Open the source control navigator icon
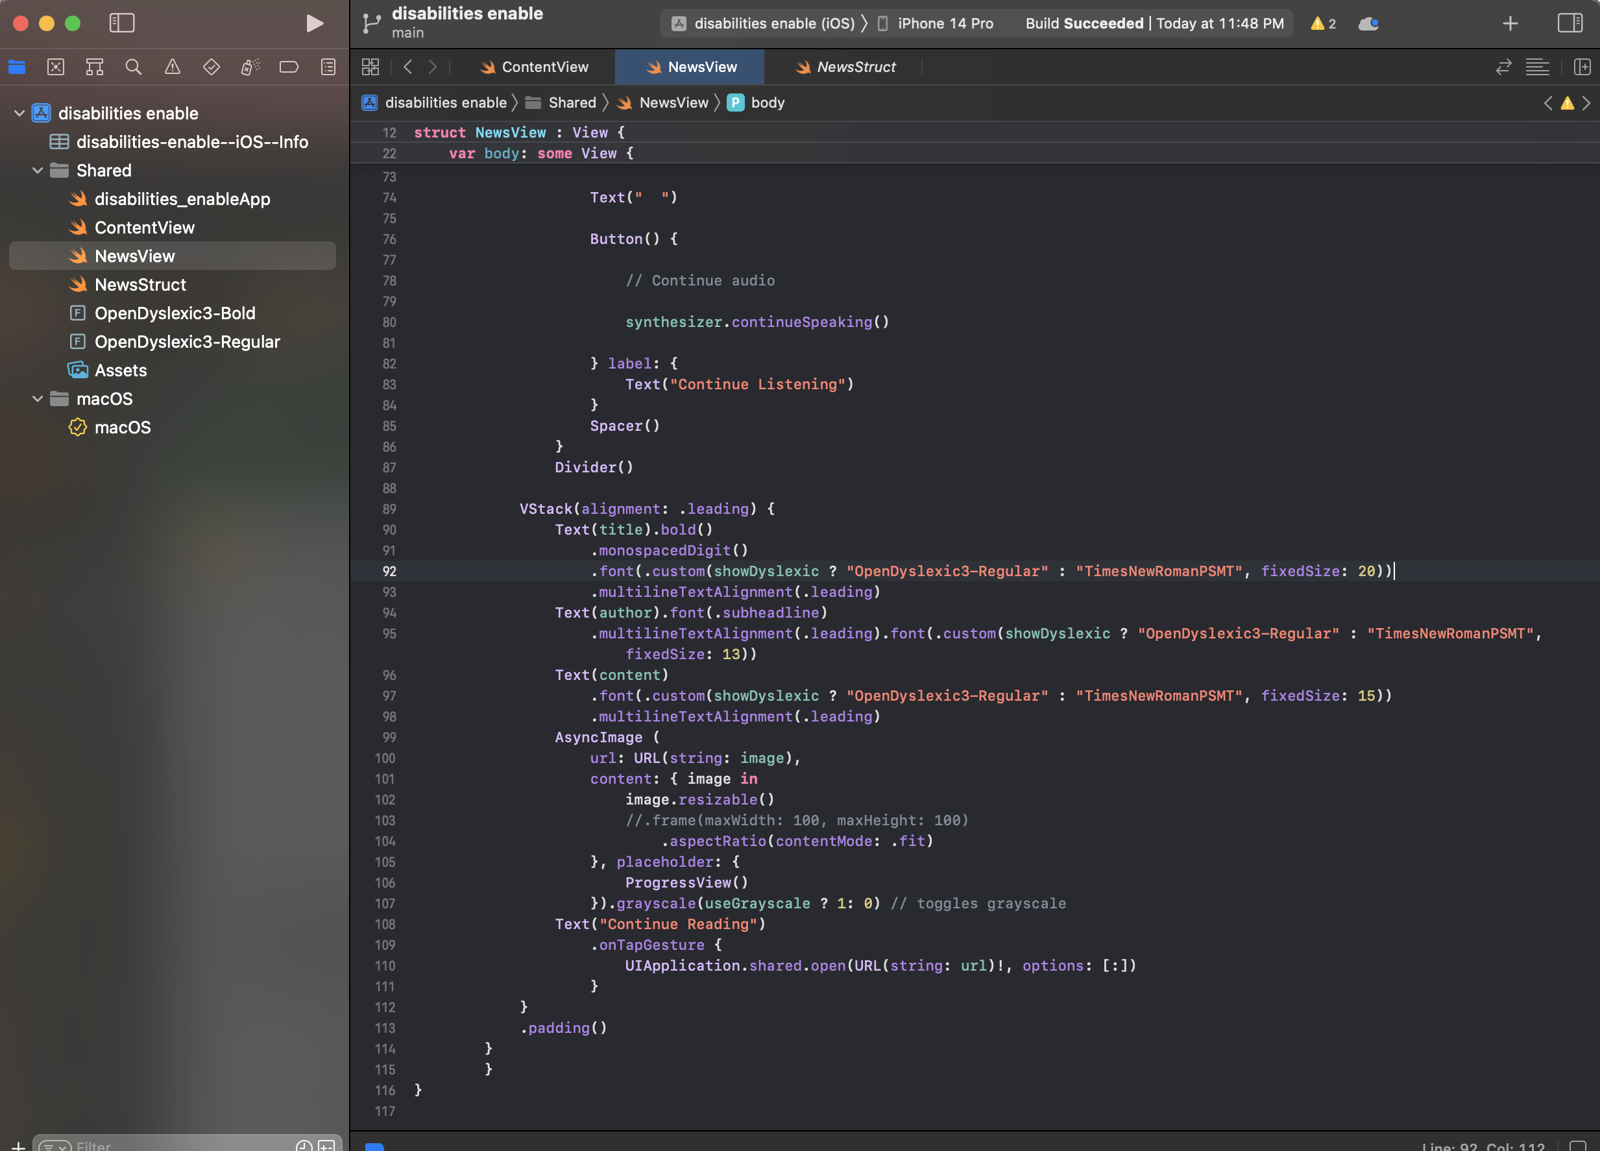The image size is (1600, 1151). point(56,67)
